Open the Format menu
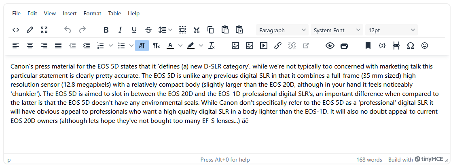 coord(92,13)
